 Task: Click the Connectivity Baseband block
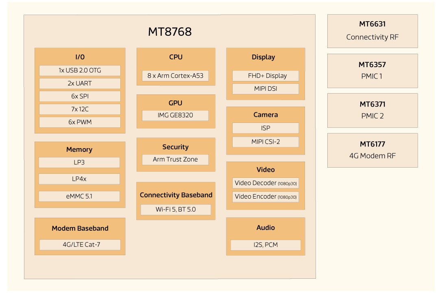176,195
